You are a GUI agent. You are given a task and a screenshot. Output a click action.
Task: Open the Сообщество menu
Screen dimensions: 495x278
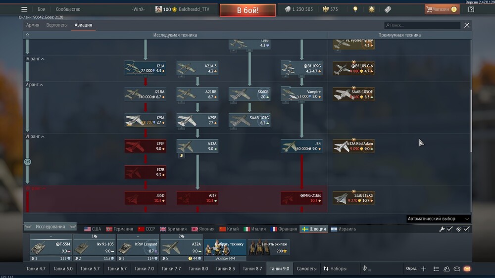point(68,9)
